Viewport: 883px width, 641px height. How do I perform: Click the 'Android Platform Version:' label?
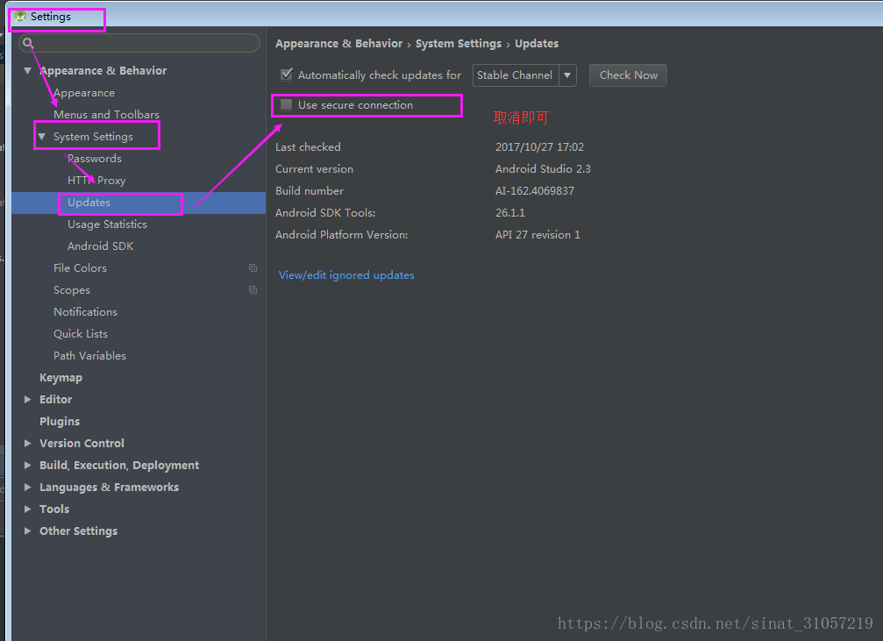pyautogui.click(x=341, y=235)
